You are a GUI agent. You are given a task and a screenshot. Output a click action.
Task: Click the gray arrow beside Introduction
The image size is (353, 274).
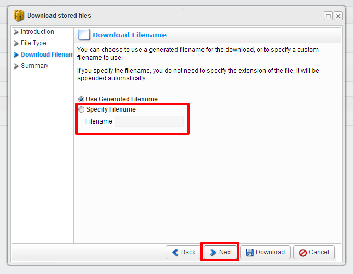point(16,32)
